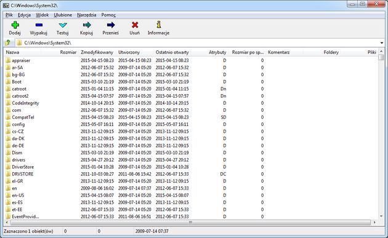This screenshot has width=388, height=238.
Task: Click the address path input field
Action: [x=198, y=43]
